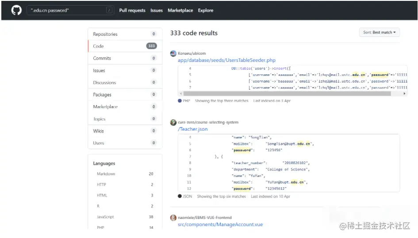Screen dimensions: 418x238
Task: Select Discussions result type in sidebar
Action: click(x=125, y=82)
